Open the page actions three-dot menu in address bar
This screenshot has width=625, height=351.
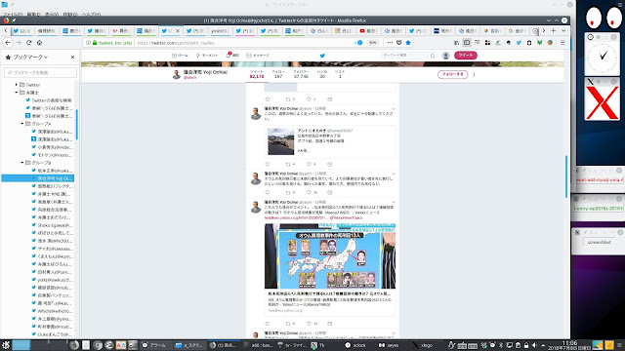tap(390, 43)
